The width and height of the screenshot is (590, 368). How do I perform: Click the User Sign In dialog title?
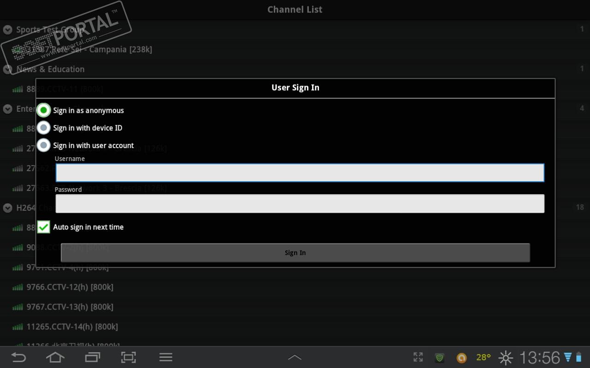click(x=295, y=87)
